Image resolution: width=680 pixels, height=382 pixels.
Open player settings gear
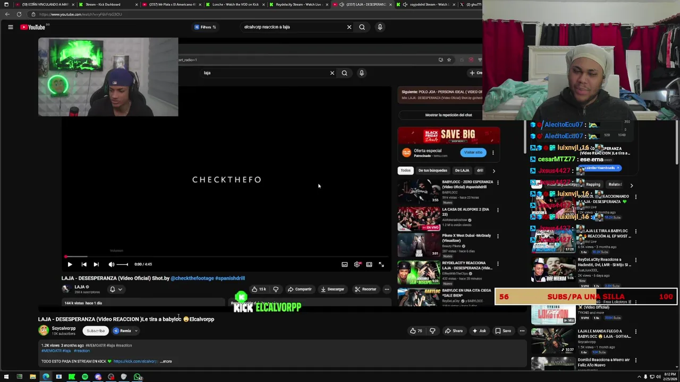[357, 264]
